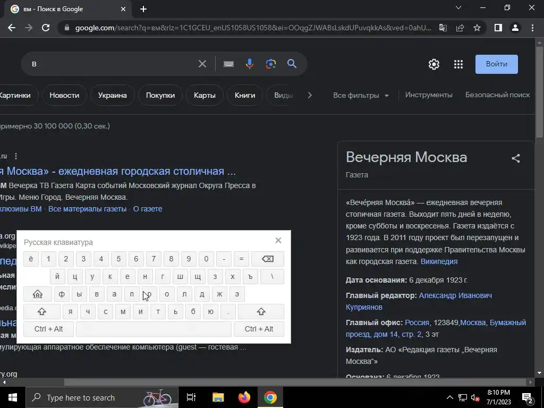Open more options for first search result

tap(15, 156)
